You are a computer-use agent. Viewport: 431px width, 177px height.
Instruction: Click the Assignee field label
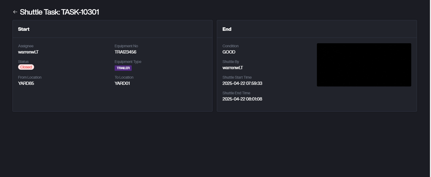tap(26, 46)
